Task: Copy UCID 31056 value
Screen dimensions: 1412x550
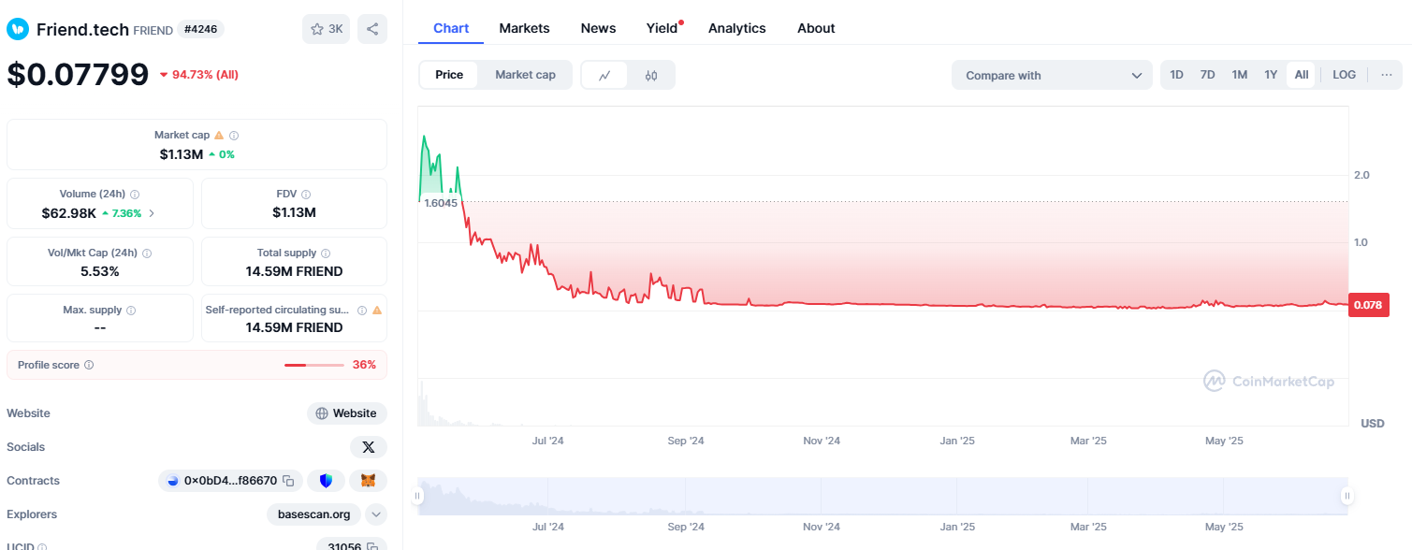Action: pos(371,546)
